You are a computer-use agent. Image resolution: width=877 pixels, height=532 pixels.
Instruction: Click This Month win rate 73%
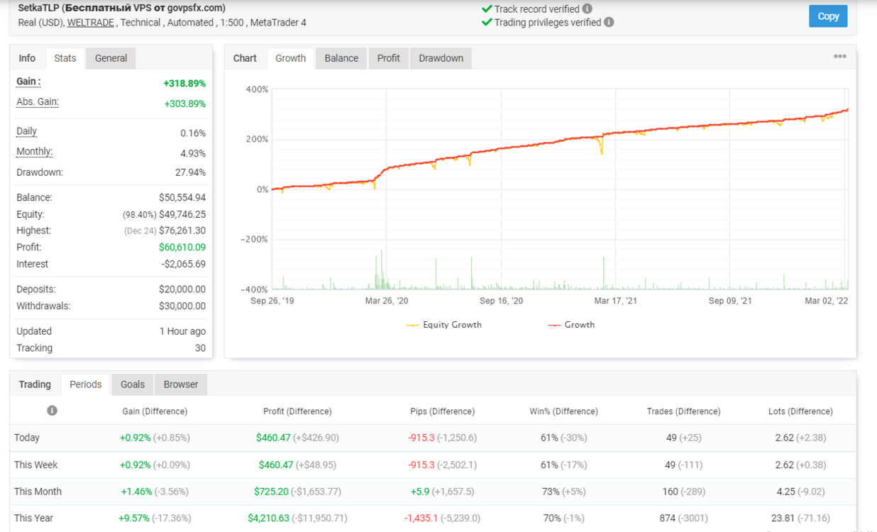(549, 492)
